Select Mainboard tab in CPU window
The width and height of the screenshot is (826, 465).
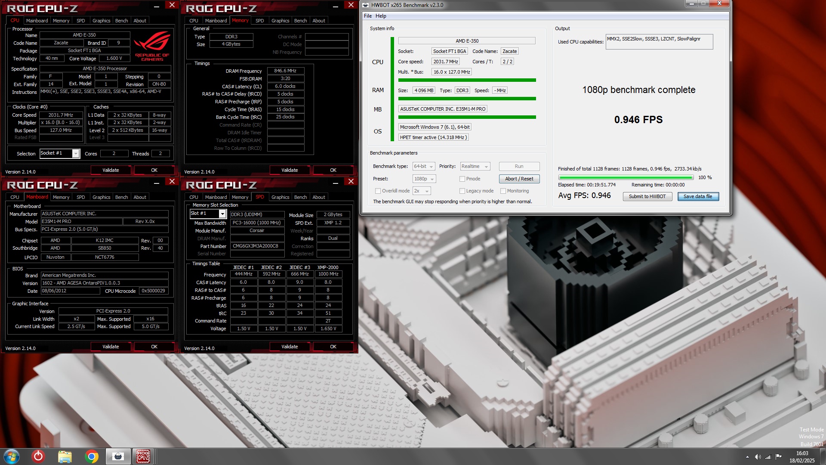[x=37, y=21]
